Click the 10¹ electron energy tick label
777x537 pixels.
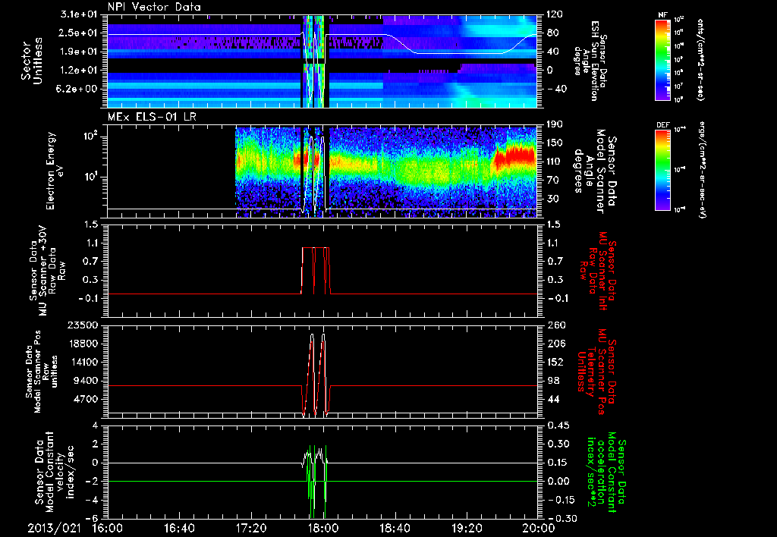click(x=92, y=177)
